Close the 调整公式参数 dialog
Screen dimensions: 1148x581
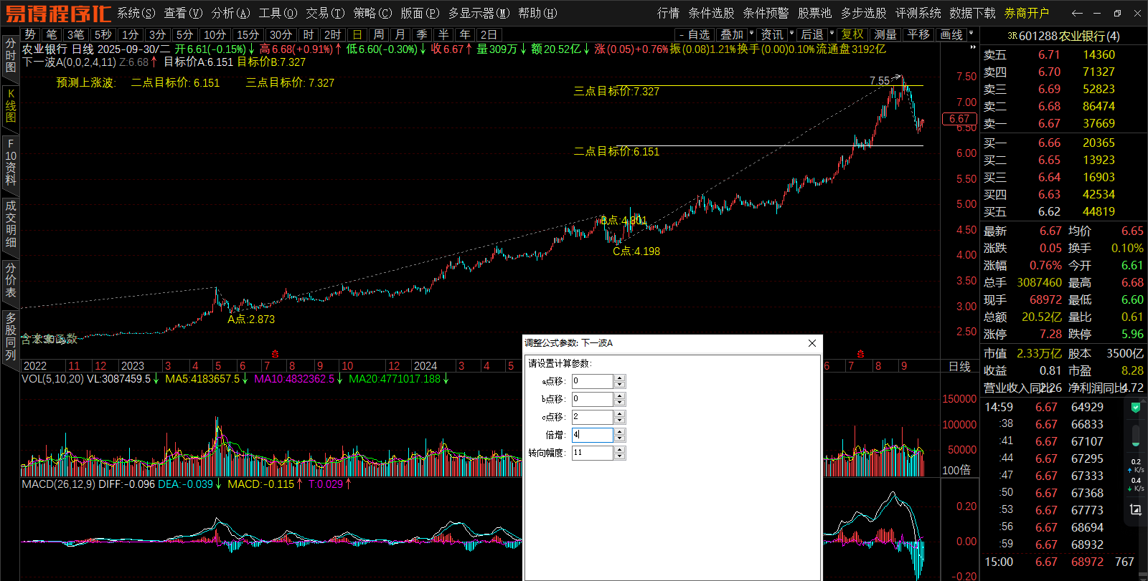point(812,343)
